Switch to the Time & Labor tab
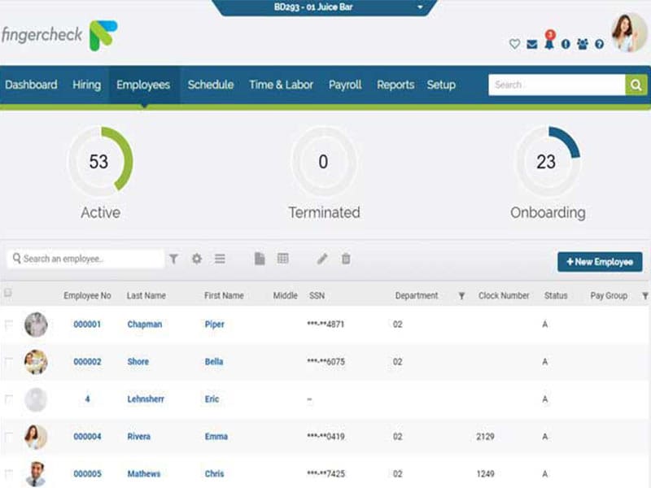This screenshot has width=651, height=488. click(281, 85)
